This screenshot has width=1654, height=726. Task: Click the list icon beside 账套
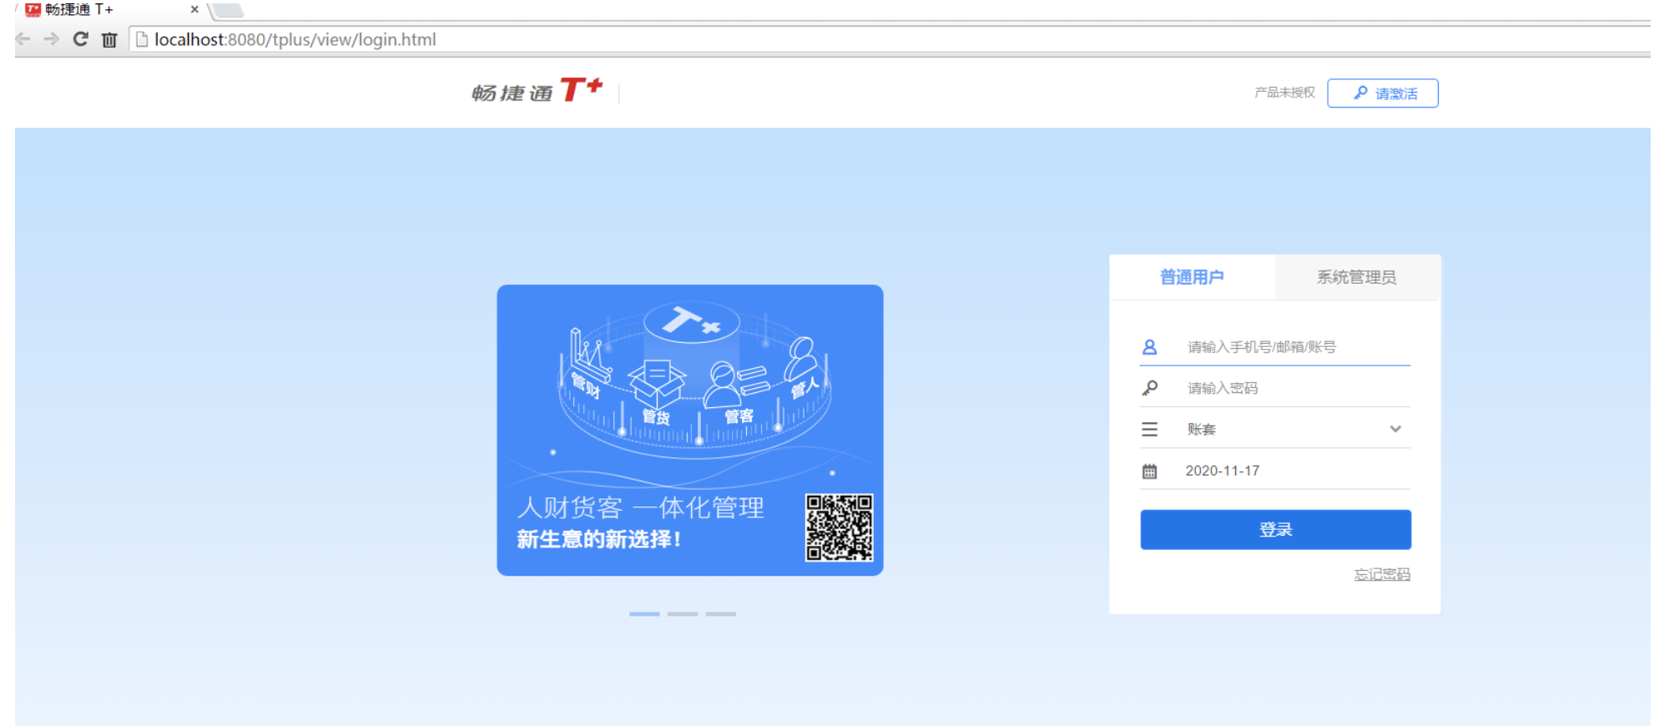(x=1149, y=429)
